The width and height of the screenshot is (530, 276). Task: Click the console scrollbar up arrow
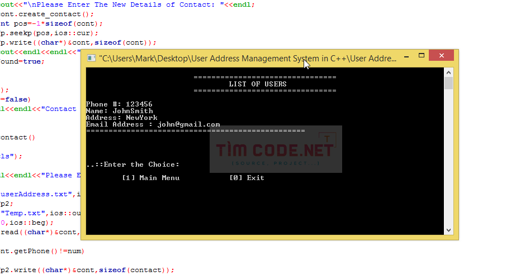(x=448, y=72)
